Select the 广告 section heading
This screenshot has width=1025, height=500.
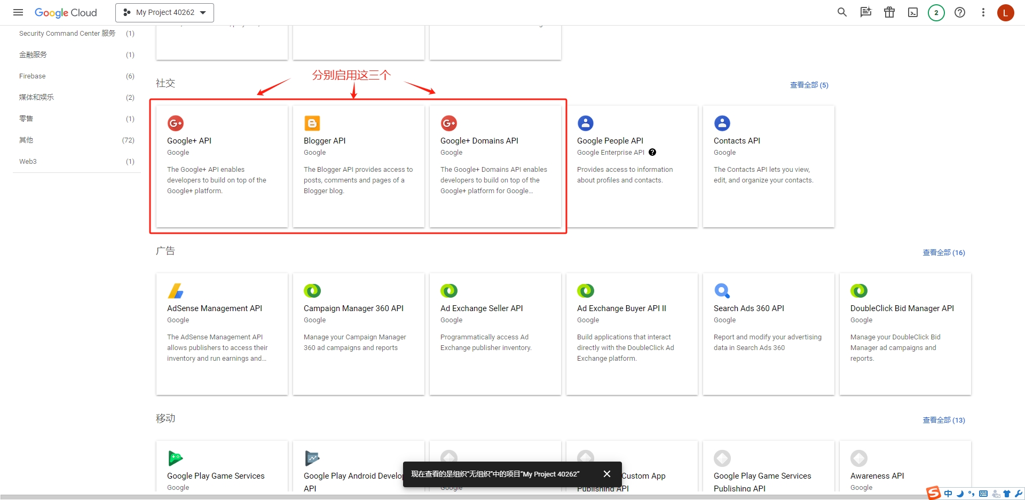[165, 251]
